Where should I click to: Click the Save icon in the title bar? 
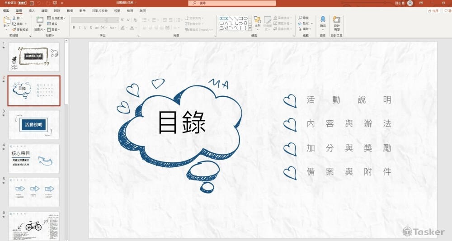(x=32, y=3)
